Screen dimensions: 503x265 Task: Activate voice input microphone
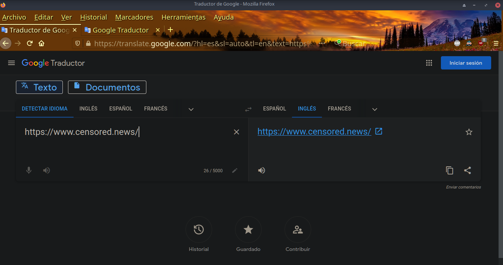pos(29,170)
